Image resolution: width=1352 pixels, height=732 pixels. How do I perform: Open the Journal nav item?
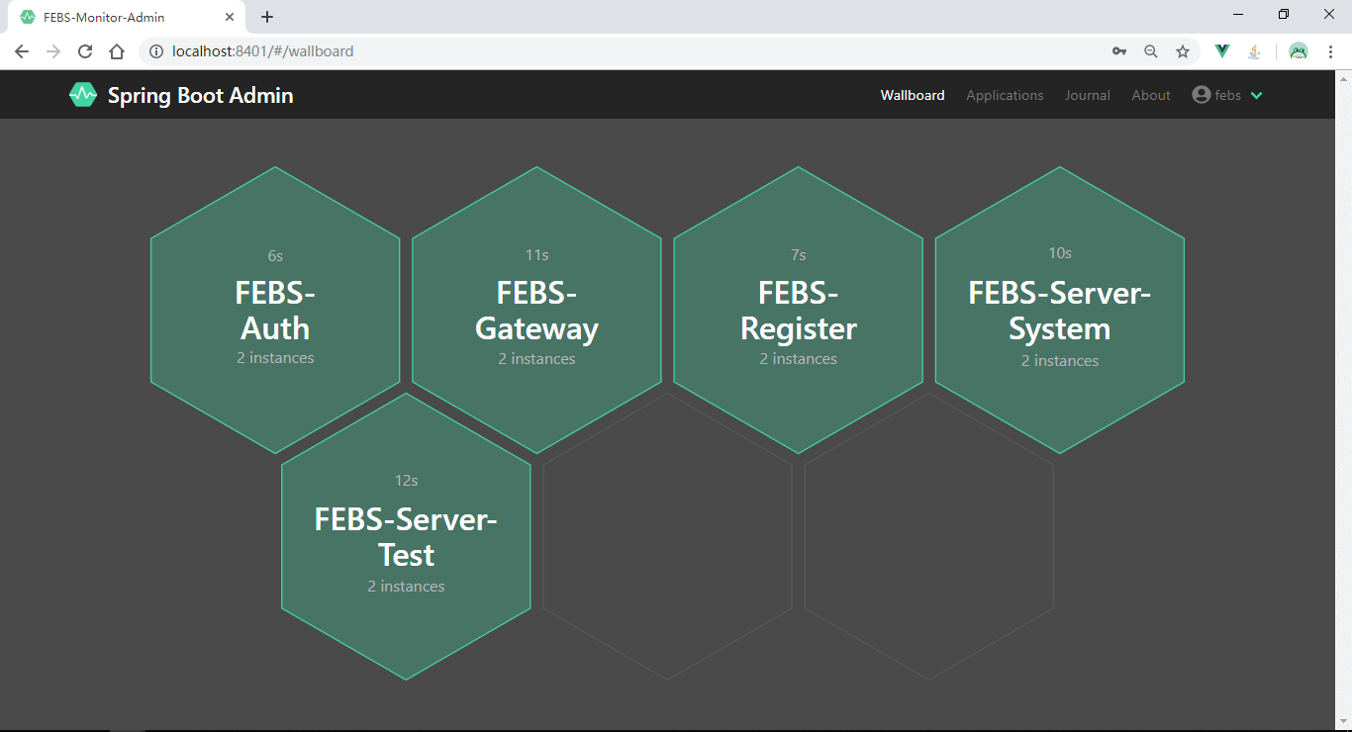coord(1088,95)
